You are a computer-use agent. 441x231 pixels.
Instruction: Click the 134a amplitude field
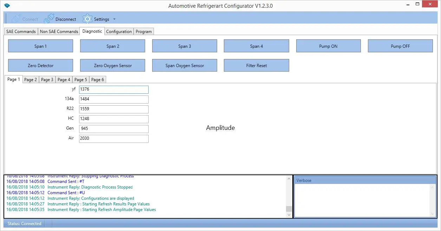coord(114,99)
